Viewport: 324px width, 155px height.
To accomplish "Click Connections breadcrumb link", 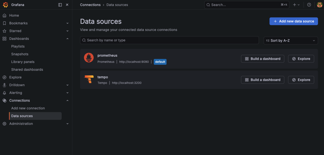I will [90, 5].
